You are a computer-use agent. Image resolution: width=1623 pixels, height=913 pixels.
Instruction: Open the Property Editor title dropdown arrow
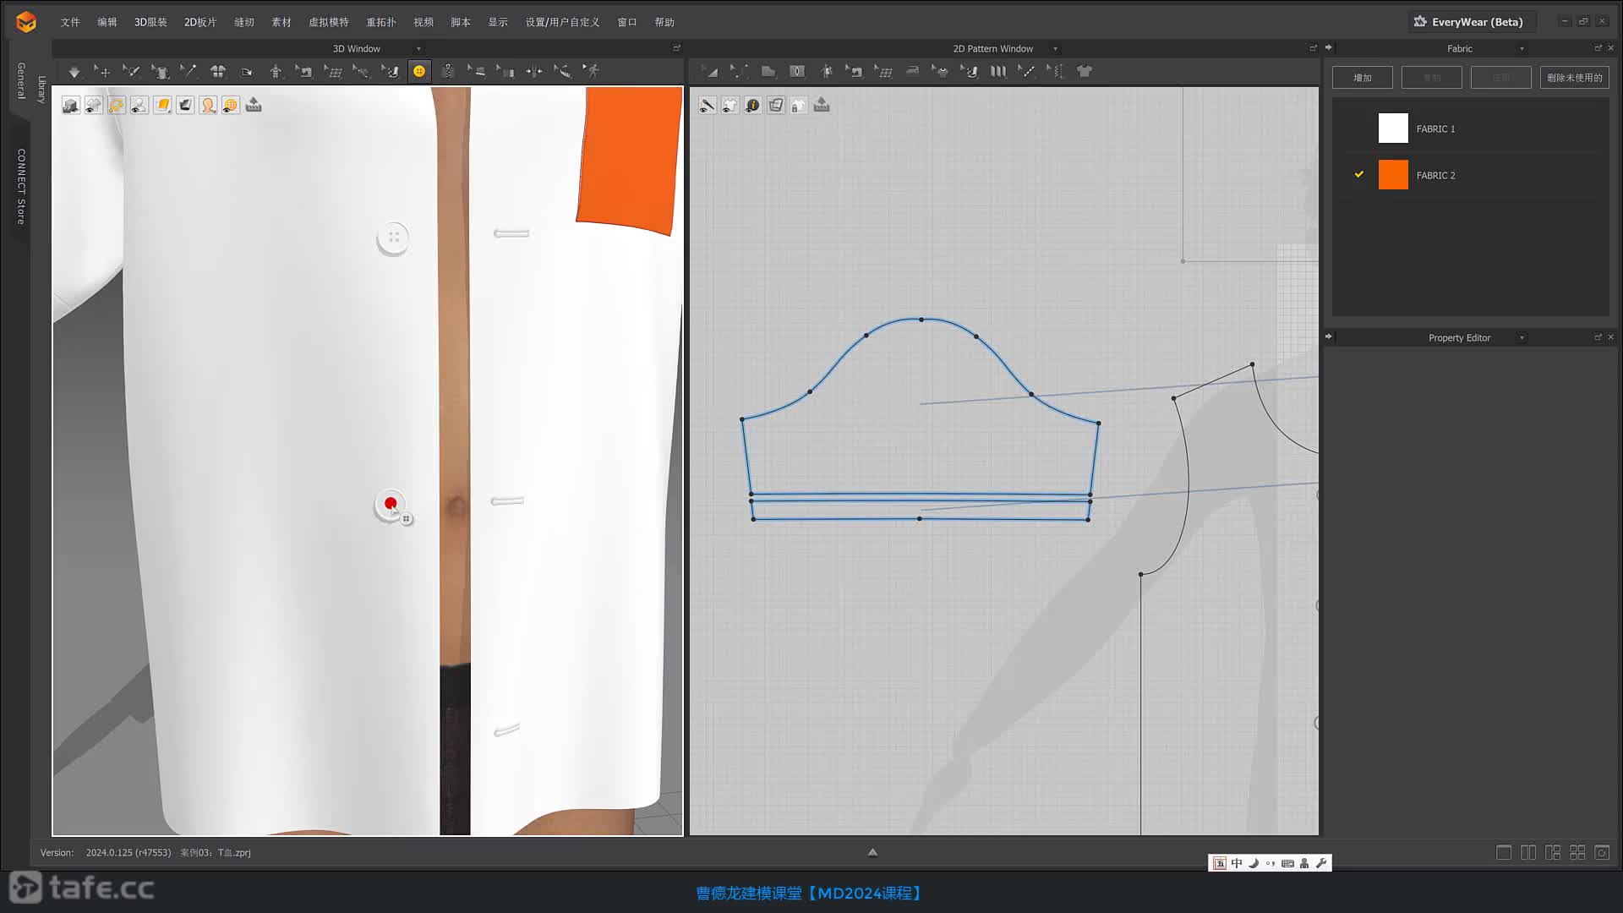(1522, 338)
